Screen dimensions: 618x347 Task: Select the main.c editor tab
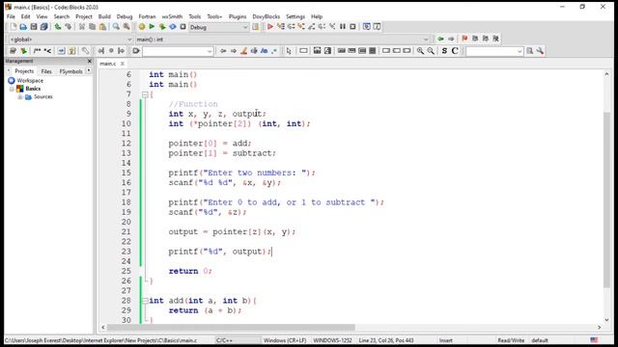(x=108, y=64)
